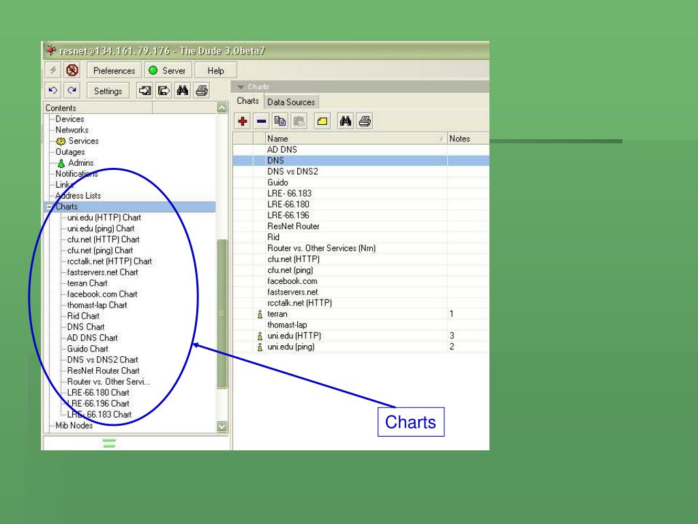Click note icon on uni.edu (HTTP) row

[x=260, y=336]
